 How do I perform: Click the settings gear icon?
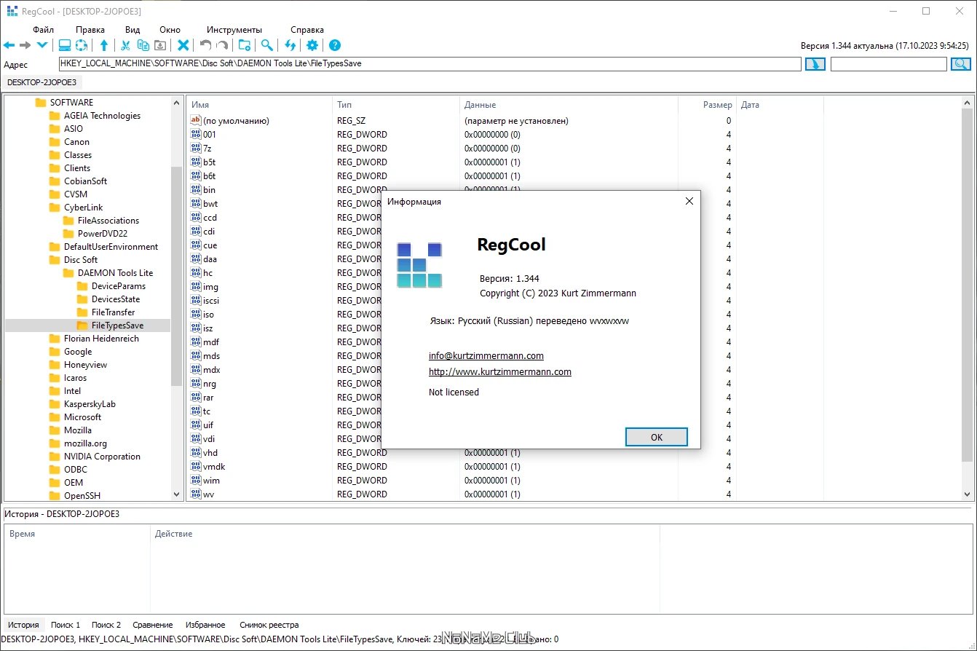coord(312,45)
